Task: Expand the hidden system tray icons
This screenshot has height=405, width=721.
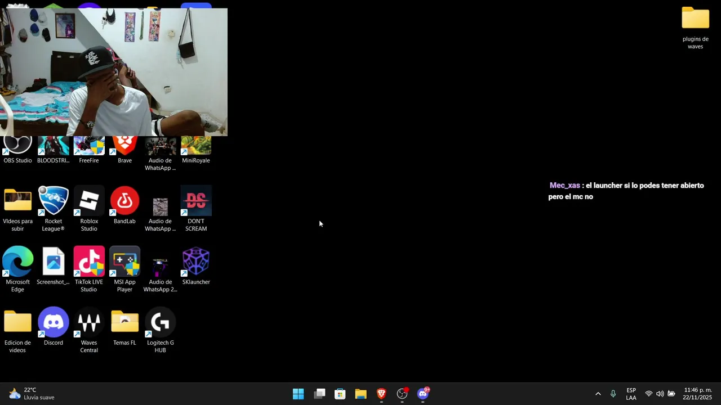Action: (598, 394)
